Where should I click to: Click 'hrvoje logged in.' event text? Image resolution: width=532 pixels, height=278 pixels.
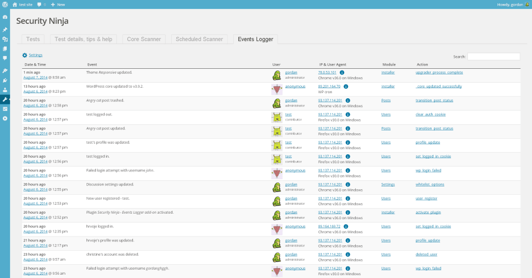click(x=100, y=226)
